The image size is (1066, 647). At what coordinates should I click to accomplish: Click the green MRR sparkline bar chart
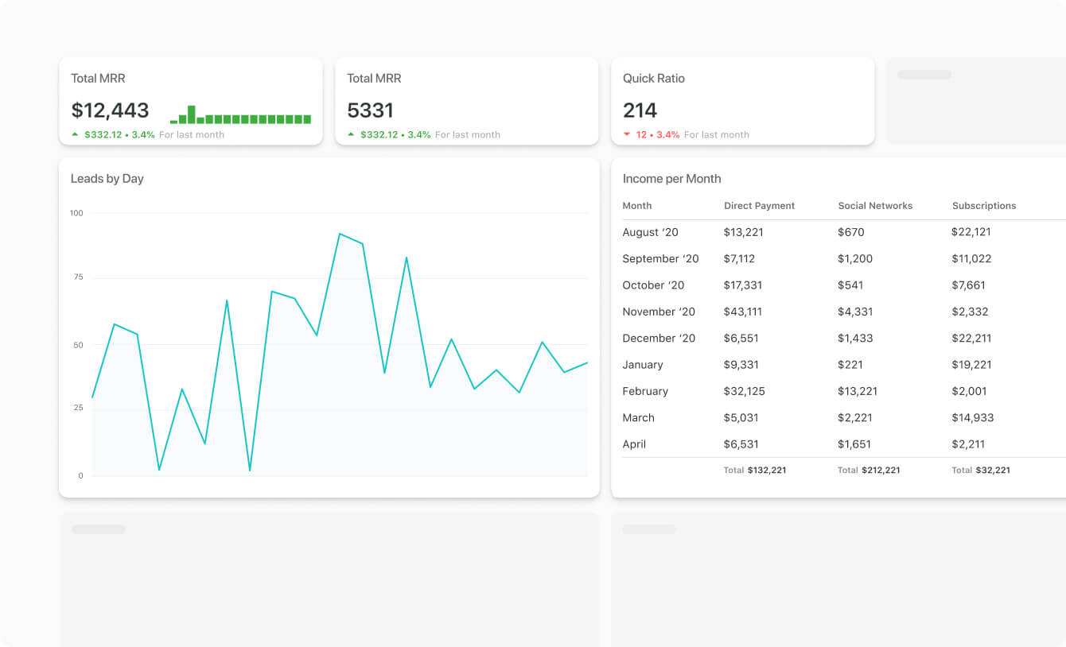pos(240,114)
